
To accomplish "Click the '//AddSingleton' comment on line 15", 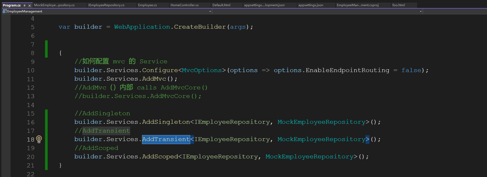I will [102, 113].
